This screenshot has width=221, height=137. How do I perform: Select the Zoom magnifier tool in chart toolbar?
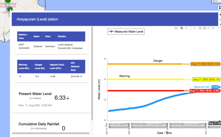tap(181, 28)
